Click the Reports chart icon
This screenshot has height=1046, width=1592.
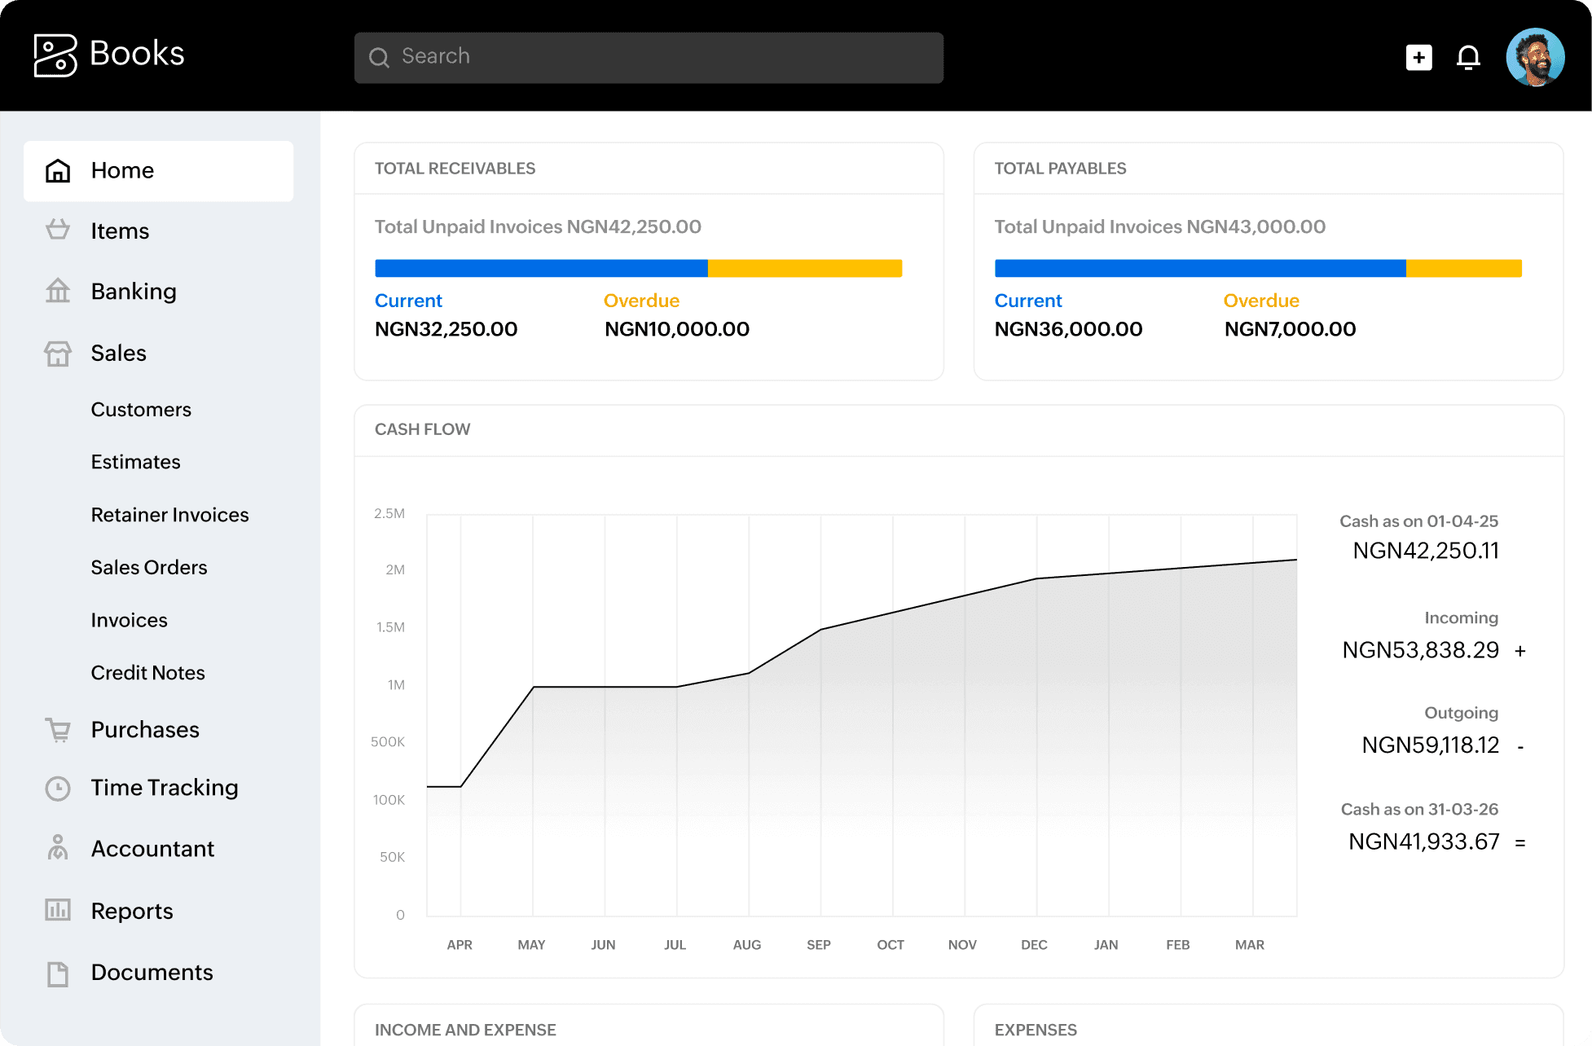(x=58, y=910)
